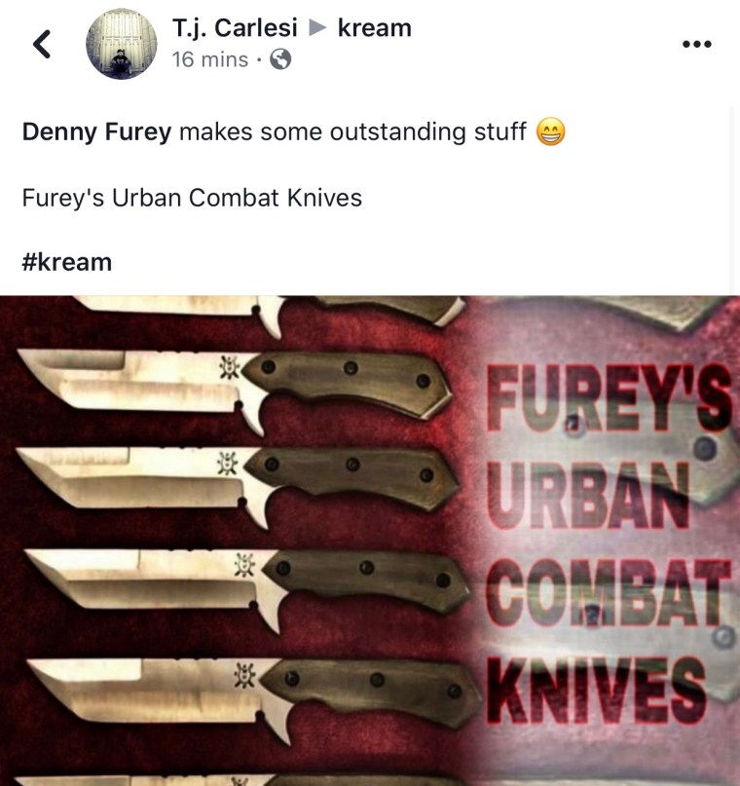Click the KNIVES word in the photo
Screen dimensions: 740x786
pyautogui.click(x=596, y=691)
